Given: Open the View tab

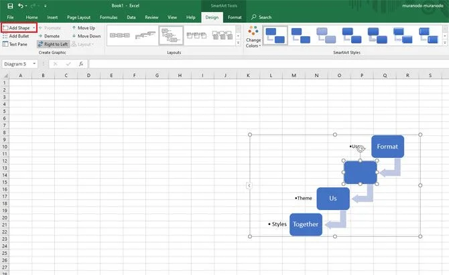Looking at the screenshot, I should point(172,17).
